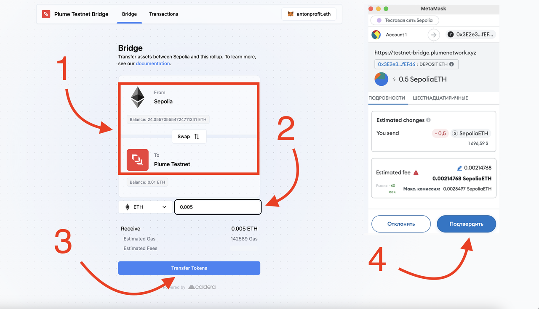Click the antonprofit.eth wallet button

pos(309,14)
